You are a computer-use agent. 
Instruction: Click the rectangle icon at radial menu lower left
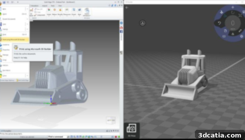[x=224, y=36]
